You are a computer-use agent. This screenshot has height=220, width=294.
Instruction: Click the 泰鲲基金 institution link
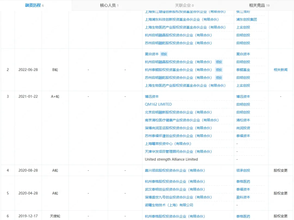(x=243, y=70)
